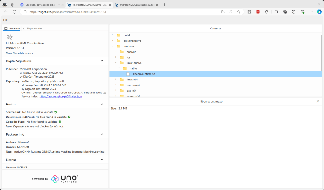
Task: Open the split screen icon
Action: pyautogui.click(x=276, y=12)
